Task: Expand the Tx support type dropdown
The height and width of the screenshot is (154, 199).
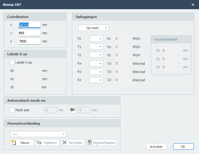Action: pyautogui.click(x=96, y=39)
